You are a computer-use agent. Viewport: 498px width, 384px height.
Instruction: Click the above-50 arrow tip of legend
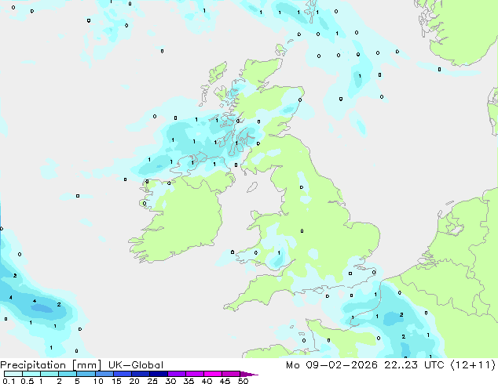249,374
